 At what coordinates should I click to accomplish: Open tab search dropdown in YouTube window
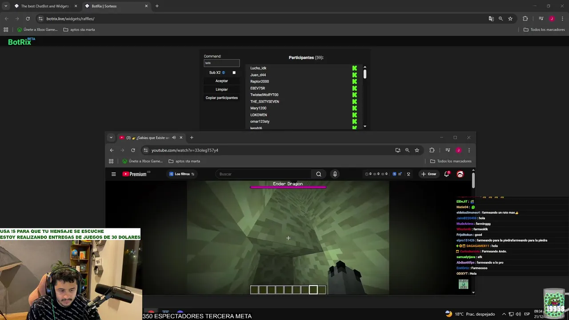point(111,137)
